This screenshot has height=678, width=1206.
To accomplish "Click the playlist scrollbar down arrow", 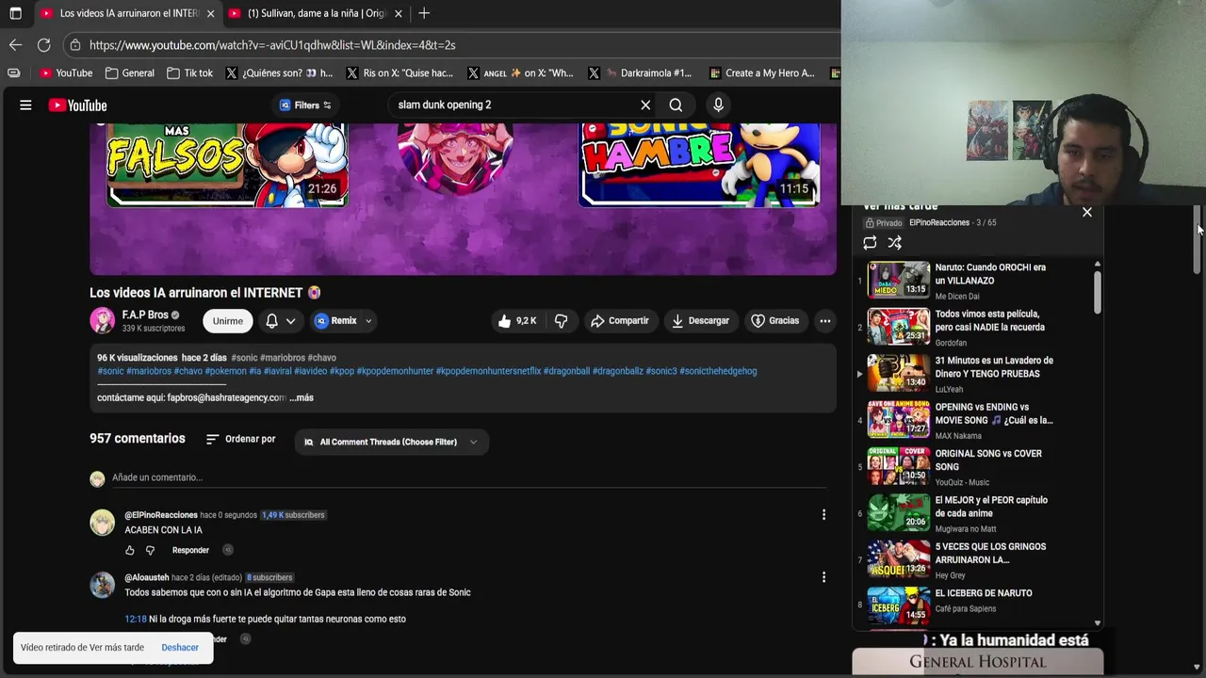I will tap(1098, 623).
